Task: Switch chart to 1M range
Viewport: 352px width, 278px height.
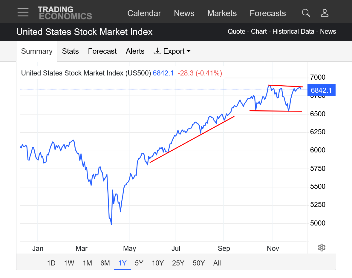Action: point(87,263)
